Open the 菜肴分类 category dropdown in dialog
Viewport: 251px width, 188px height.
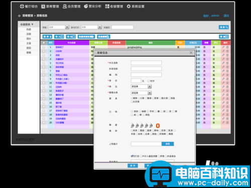[x=141, y=93]
